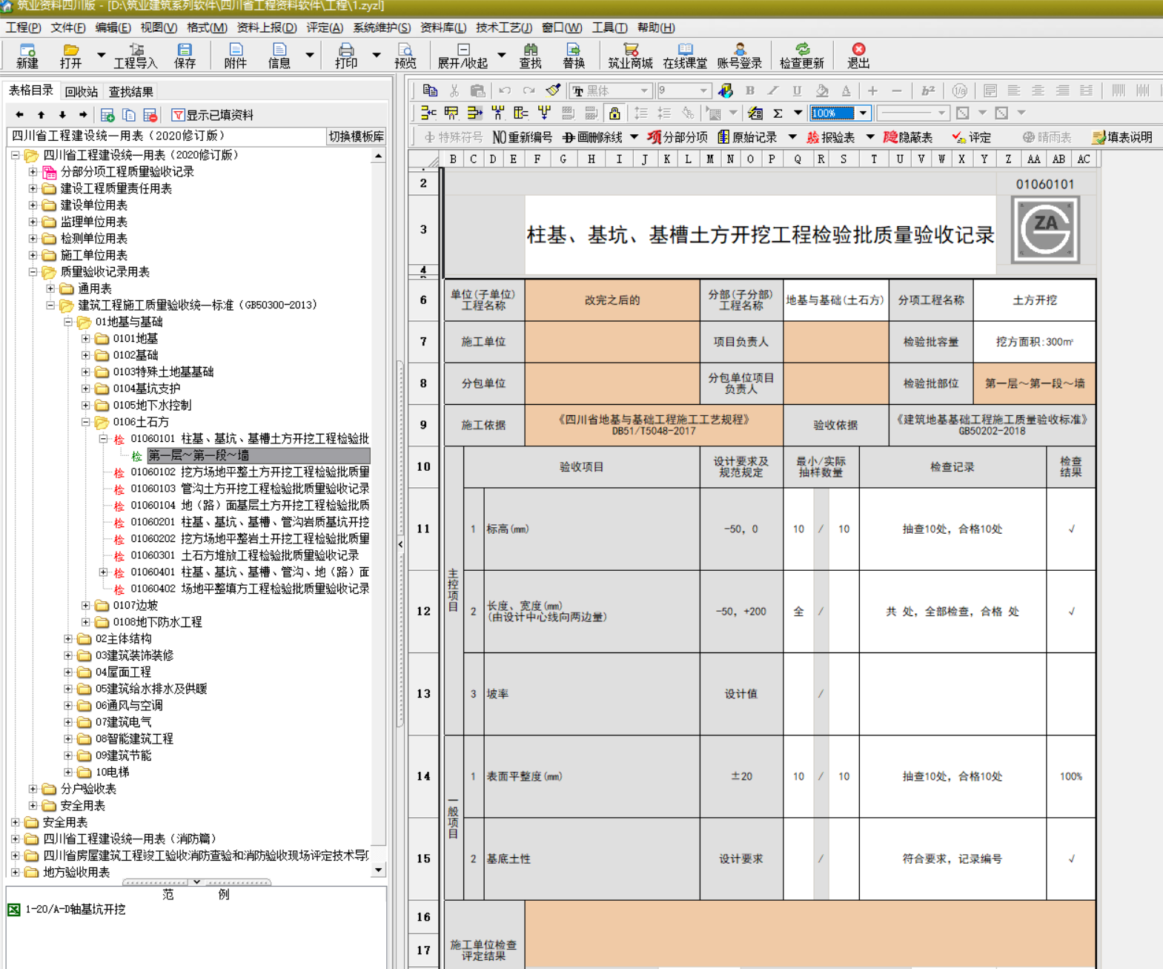The width and height of the screenshot is (1163, 969).
Task: Click 检查更新 check for updates
Action: (802, 56)
